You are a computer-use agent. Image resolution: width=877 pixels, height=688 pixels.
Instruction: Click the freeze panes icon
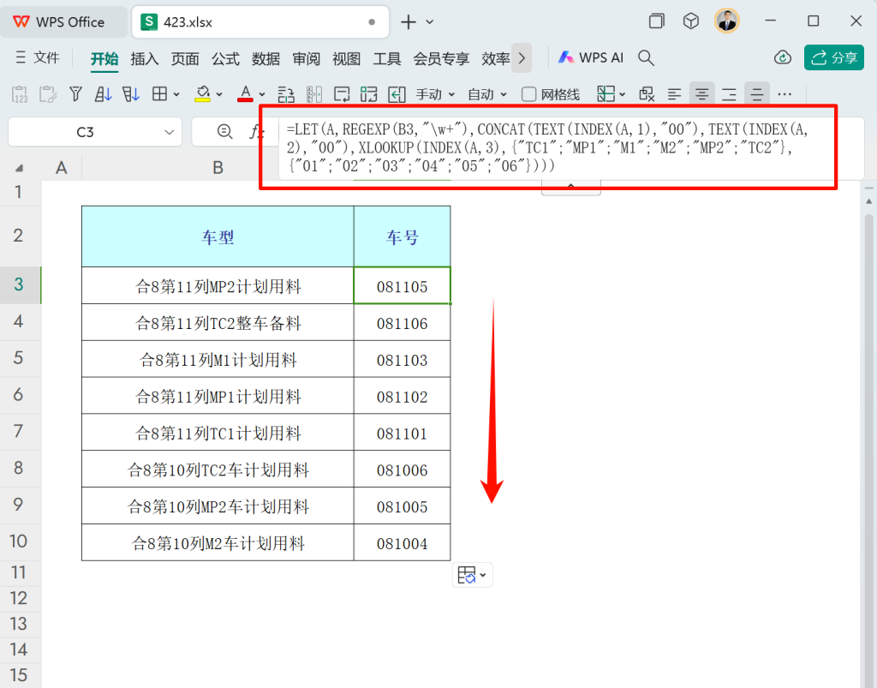[606, 94]
